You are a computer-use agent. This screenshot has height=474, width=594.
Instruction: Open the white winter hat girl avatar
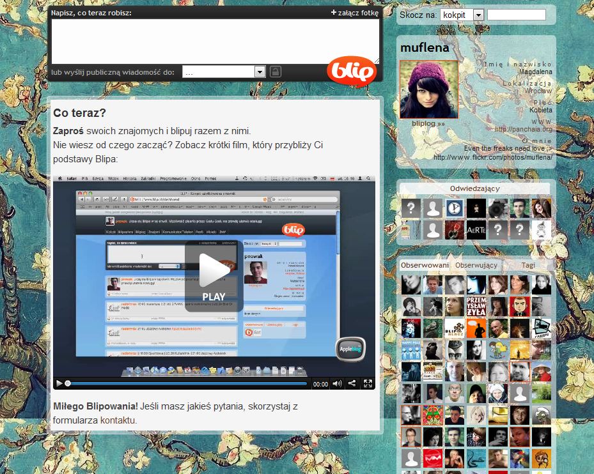tap(498, 394)
